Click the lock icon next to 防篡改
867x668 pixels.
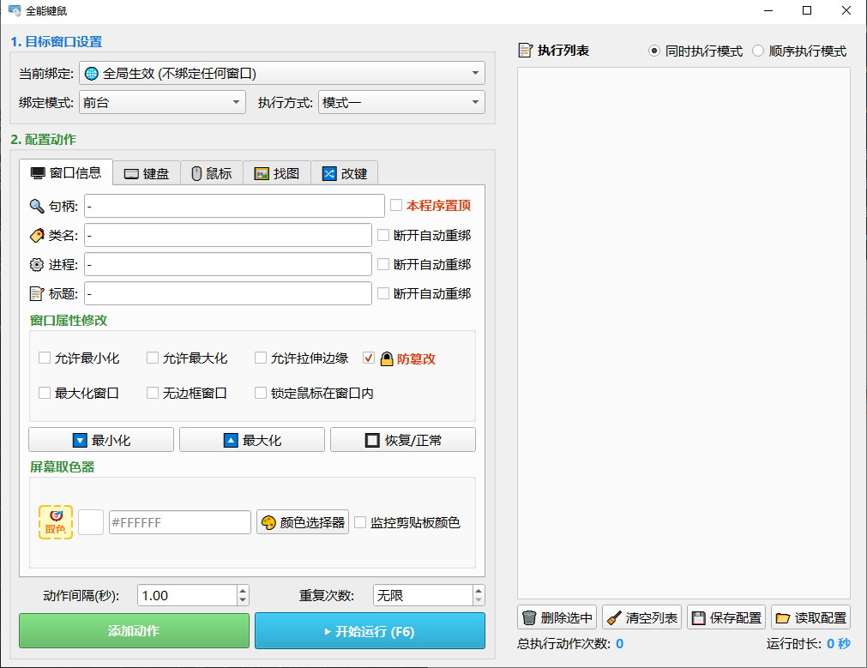tap(387, 359)
